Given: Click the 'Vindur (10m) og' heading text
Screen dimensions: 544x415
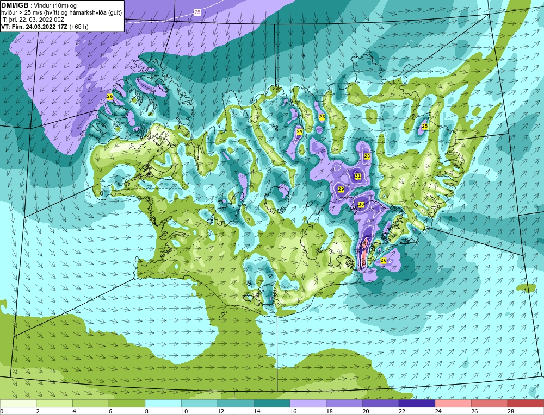Looking at the screenshot, I should click(55, 5).
